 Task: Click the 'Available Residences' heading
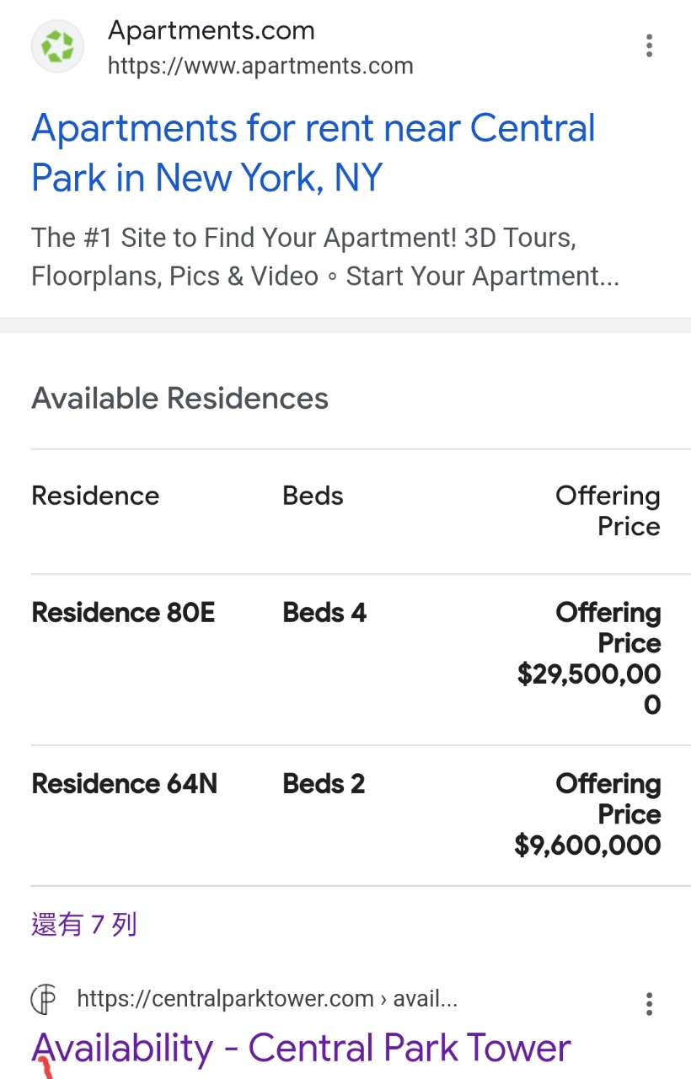point(179,398)
